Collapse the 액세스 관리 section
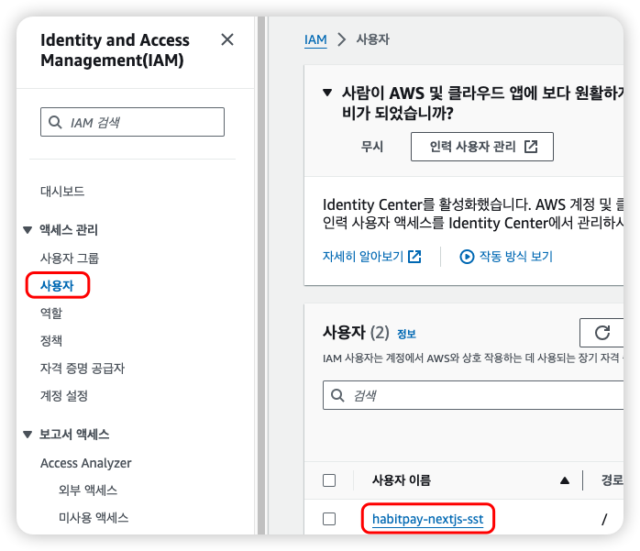The height and width of the screenshot is (551, 640). (28, 230)
